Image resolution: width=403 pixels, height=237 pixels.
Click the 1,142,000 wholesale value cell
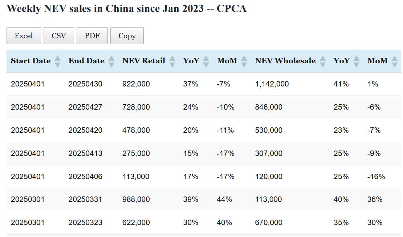tap(272, 84)
